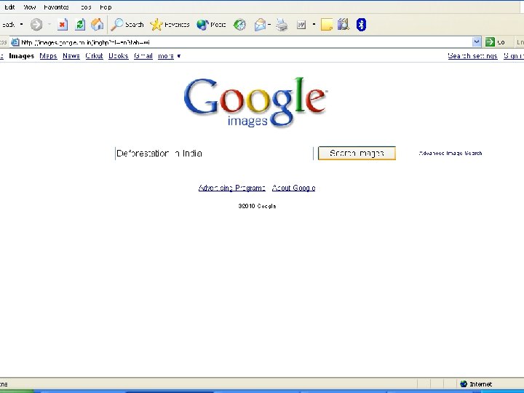Expand the Google 'more' menu

(169, 56)
